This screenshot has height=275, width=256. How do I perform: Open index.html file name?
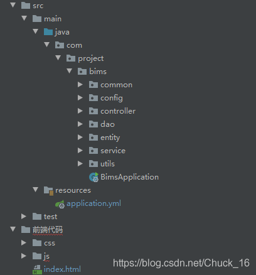pos(62,269)
